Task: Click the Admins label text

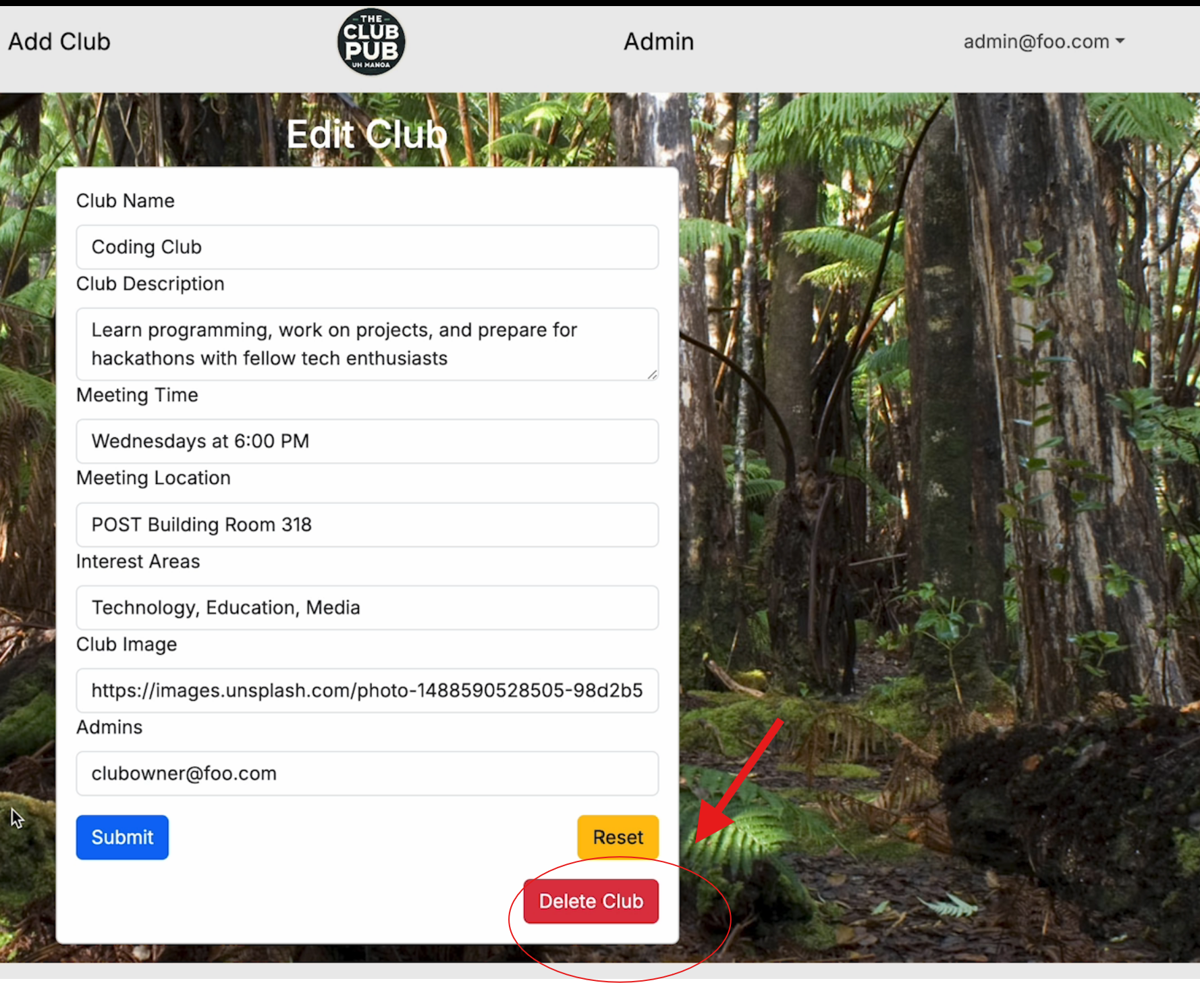Action: 109,727
